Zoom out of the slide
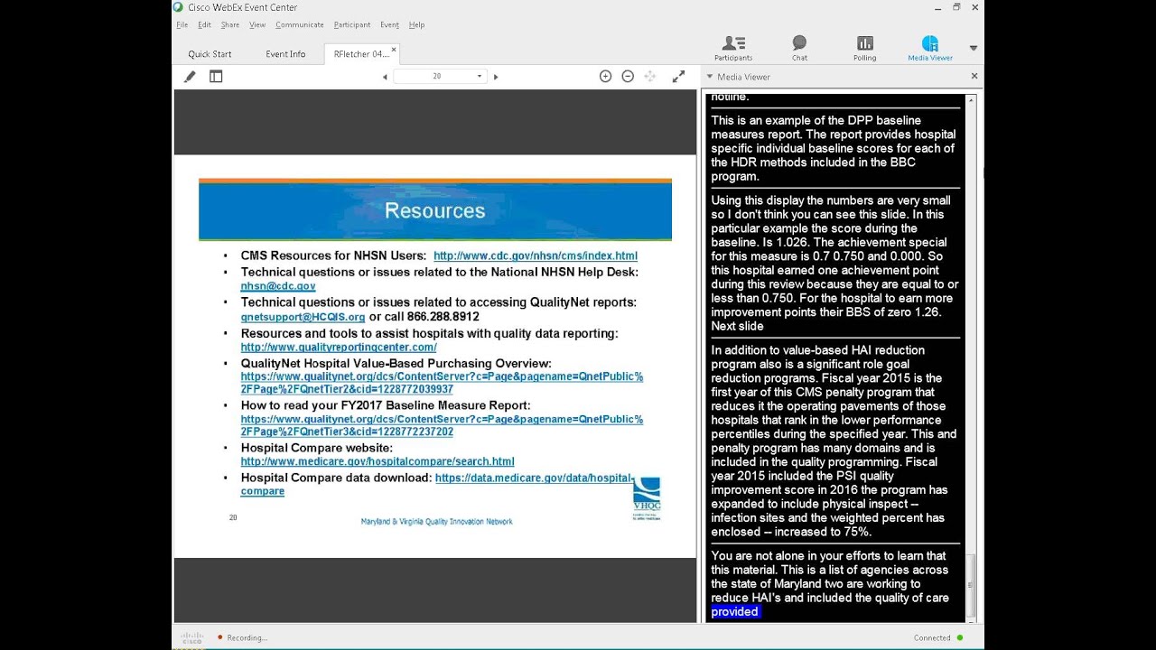Screen dimensions: 1156x650 pyautogui.click(x=628, y=77)
